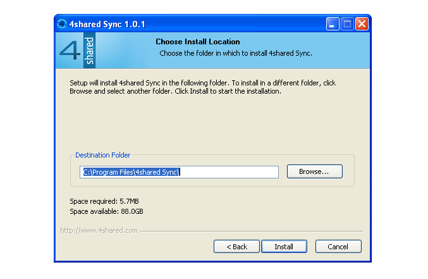Click the http://www.4shared.com text
Screen dimensions: 428x279
[x=99, y=230]
